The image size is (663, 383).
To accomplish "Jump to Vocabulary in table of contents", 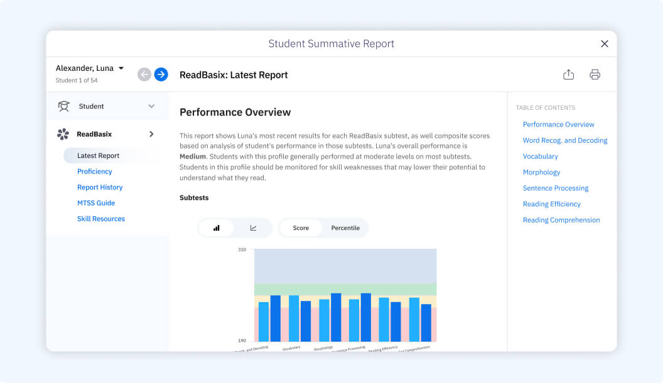I will click(x=541, y=156).
